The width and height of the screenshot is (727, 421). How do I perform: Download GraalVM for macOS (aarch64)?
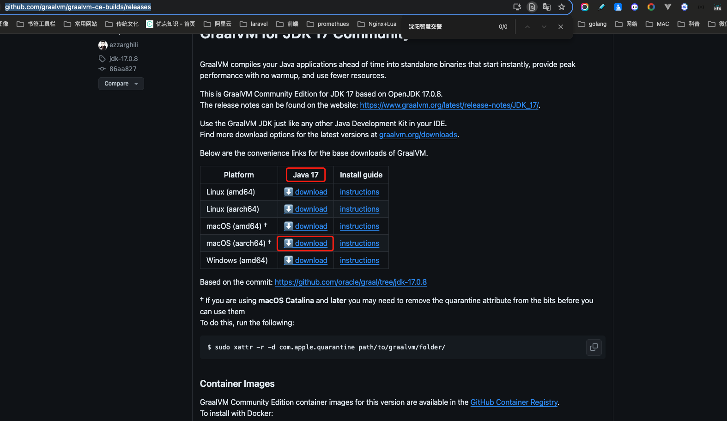(306, 243)
